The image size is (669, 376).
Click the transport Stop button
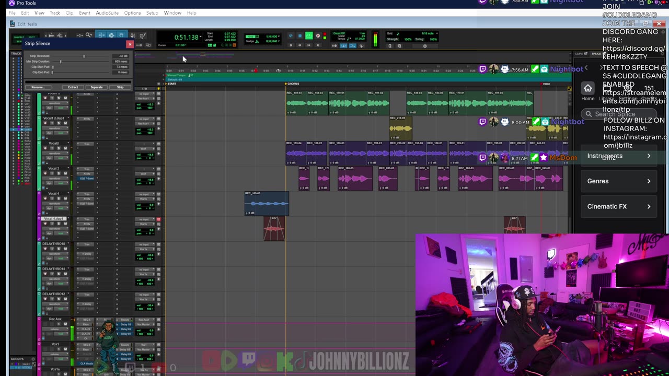pyautogui.click(x=299, y=36)
